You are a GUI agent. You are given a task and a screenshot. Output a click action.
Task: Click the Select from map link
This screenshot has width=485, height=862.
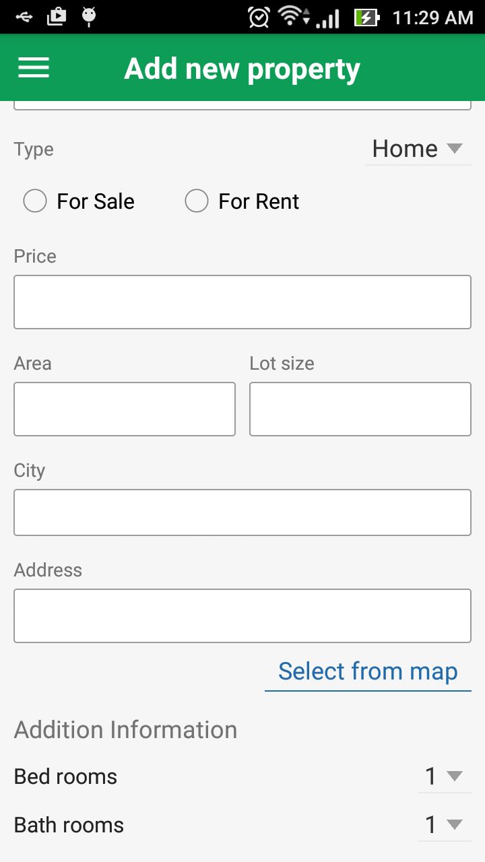(x=368, y=671)
